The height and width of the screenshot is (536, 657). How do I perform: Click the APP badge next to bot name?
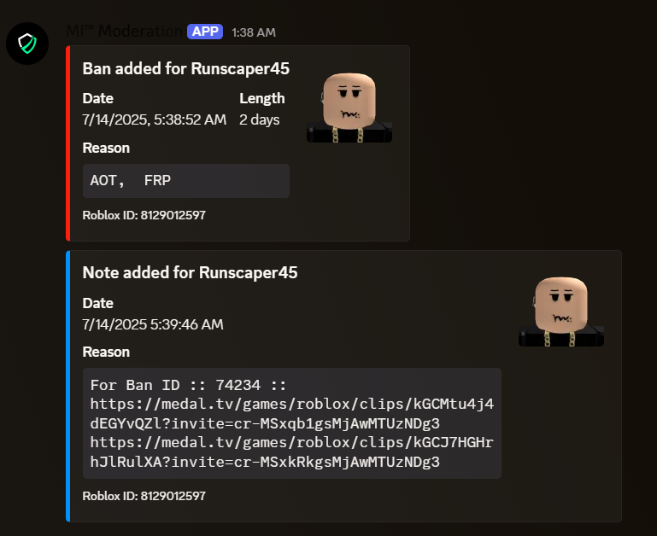point(205,32)
